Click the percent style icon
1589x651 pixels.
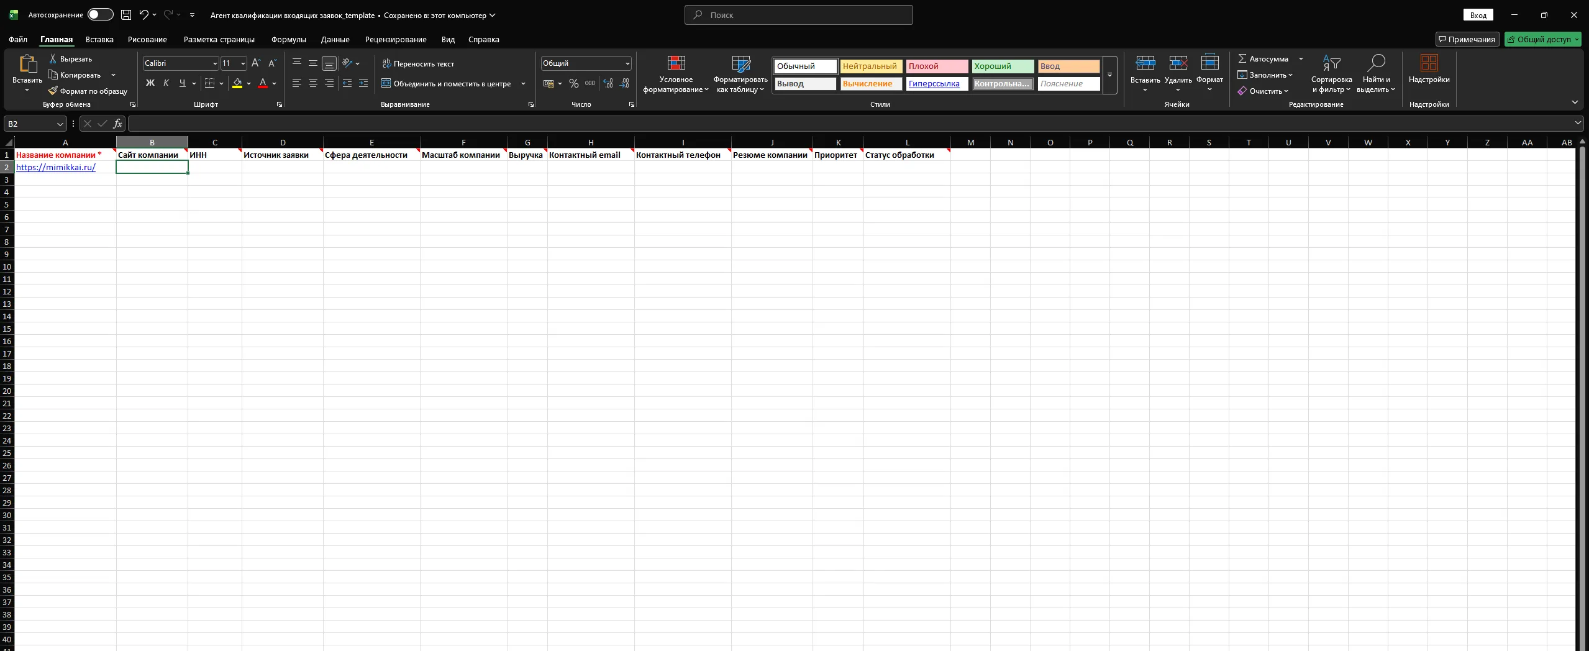point(573,83)
